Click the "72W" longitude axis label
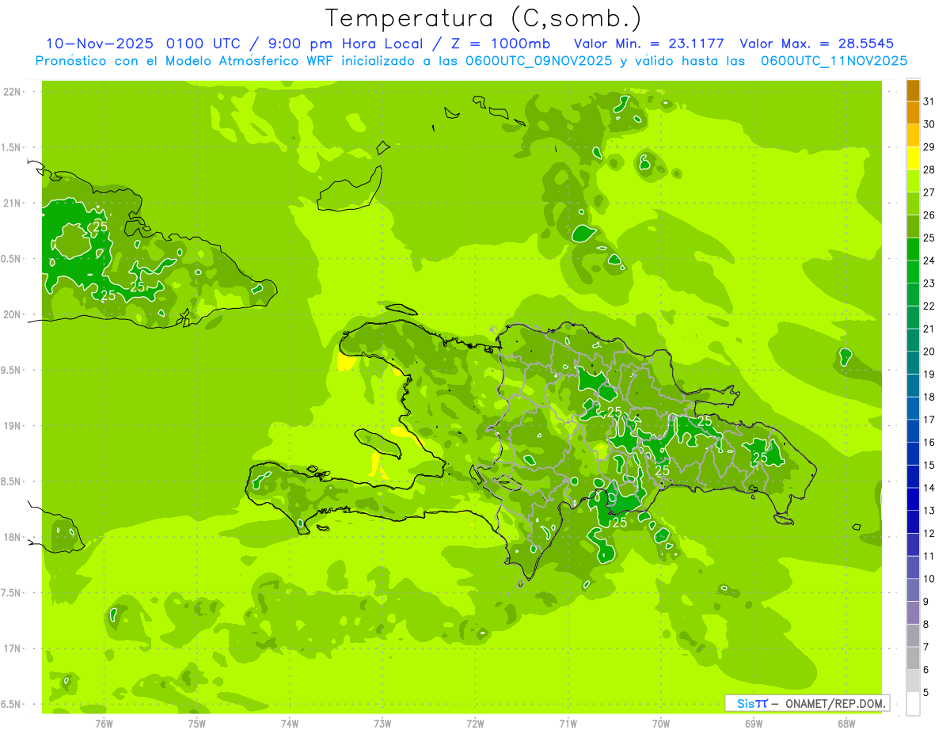This screenshot has width=950, height=734. [475, 723]
